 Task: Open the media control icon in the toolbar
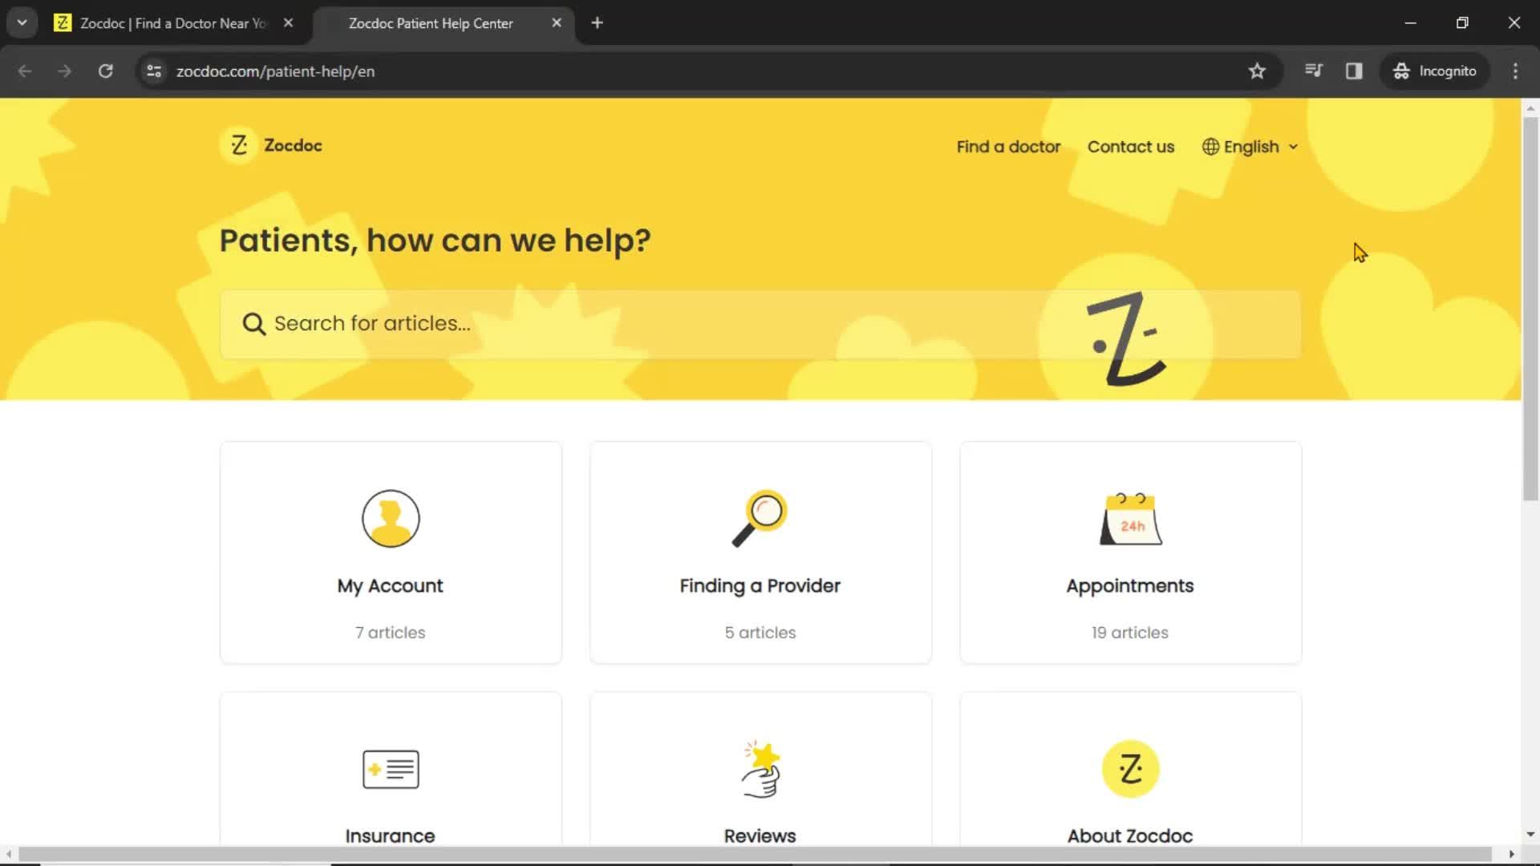point(1314,71)
